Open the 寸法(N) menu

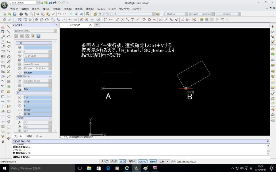tap(67, 9)
